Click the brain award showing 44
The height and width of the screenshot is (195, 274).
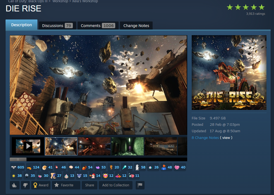[74, 167]
